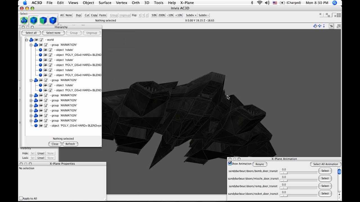
Task: Flip selection along X axis
Action: [140, 15]
